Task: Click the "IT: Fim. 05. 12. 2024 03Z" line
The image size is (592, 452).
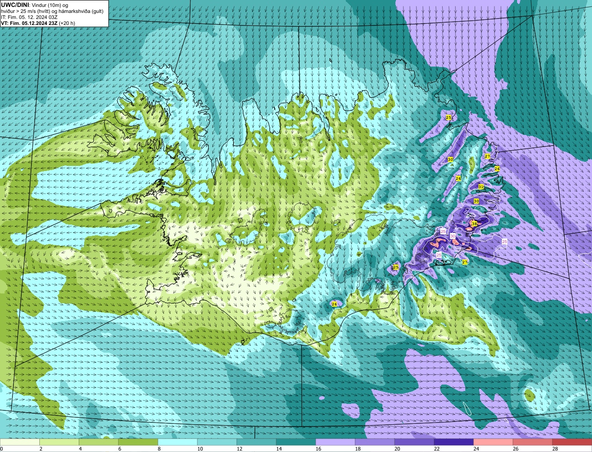Action: [30, 17]
